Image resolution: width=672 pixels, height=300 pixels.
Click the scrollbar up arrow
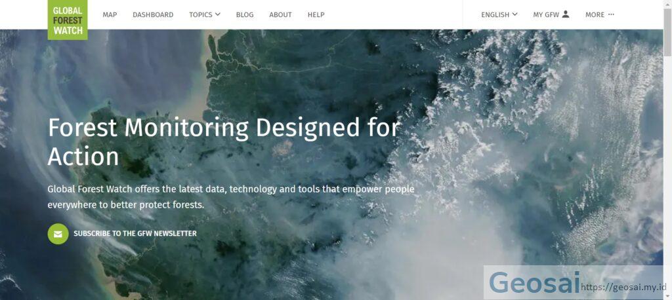point(667,4)
